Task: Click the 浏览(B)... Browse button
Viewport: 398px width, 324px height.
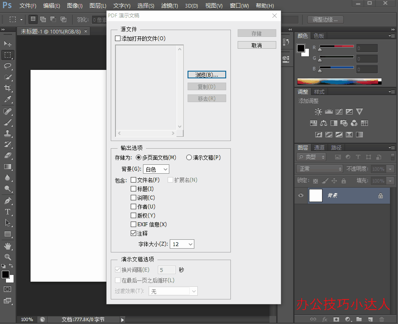Action: tap(207, 75)
